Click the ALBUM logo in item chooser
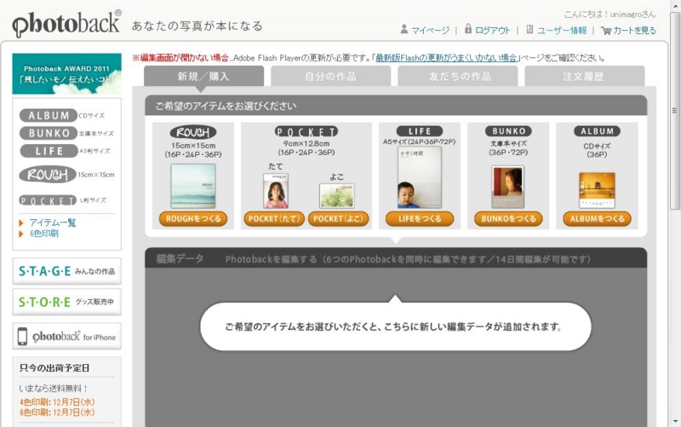The width and height of the screenshot is (681, 427). point(598,131)
